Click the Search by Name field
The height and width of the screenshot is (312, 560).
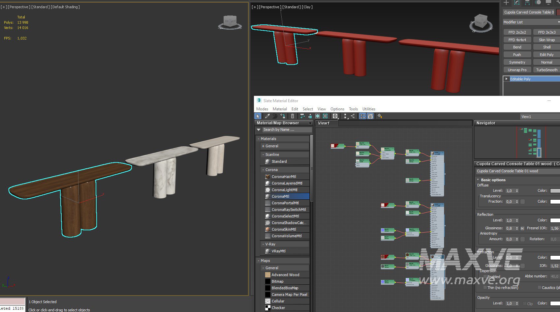click(286, 130)
